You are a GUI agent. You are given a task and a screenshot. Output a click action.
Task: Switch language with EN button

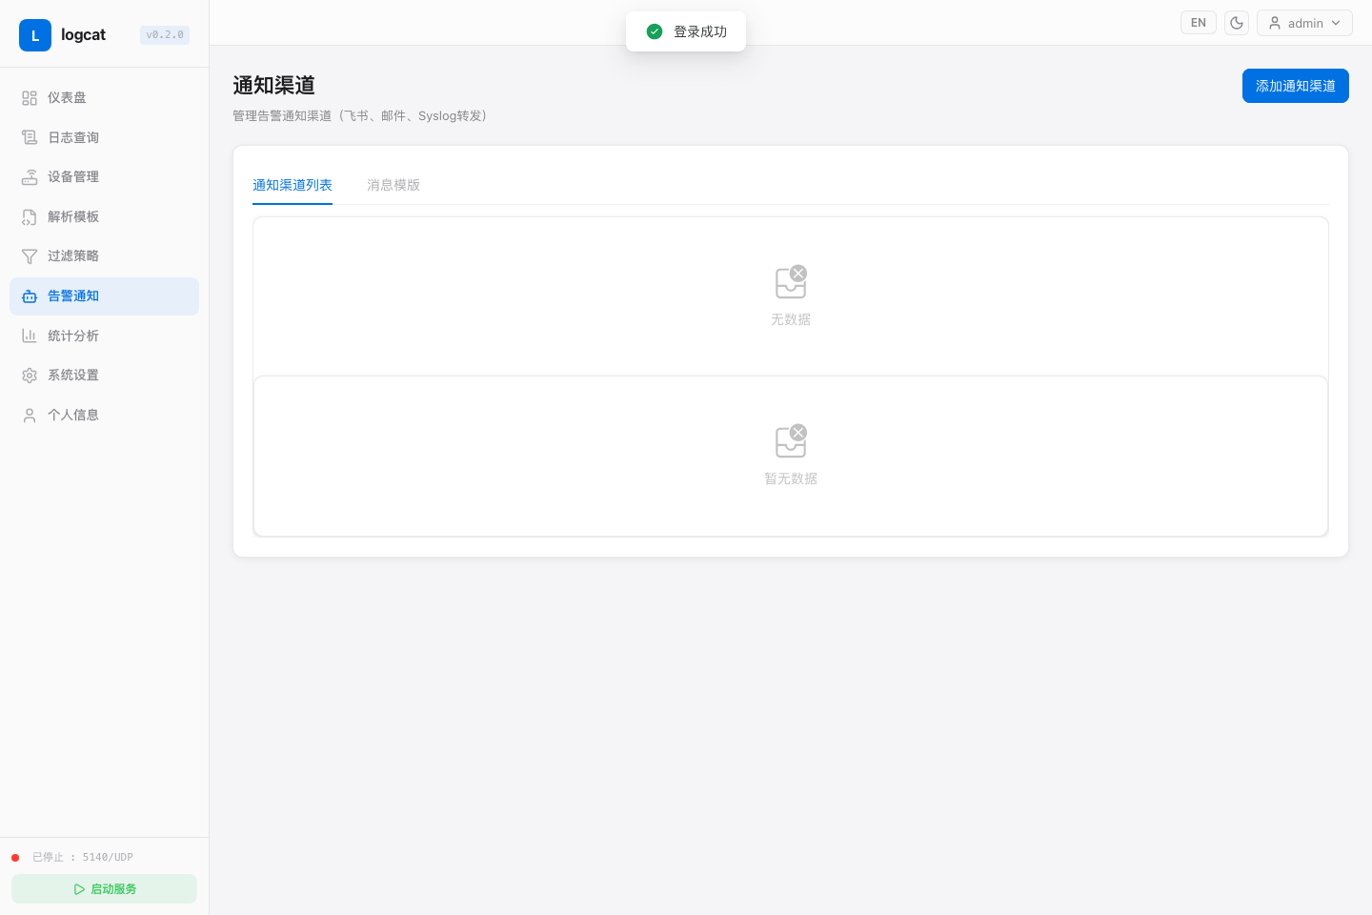click(x=1199, y=23)
